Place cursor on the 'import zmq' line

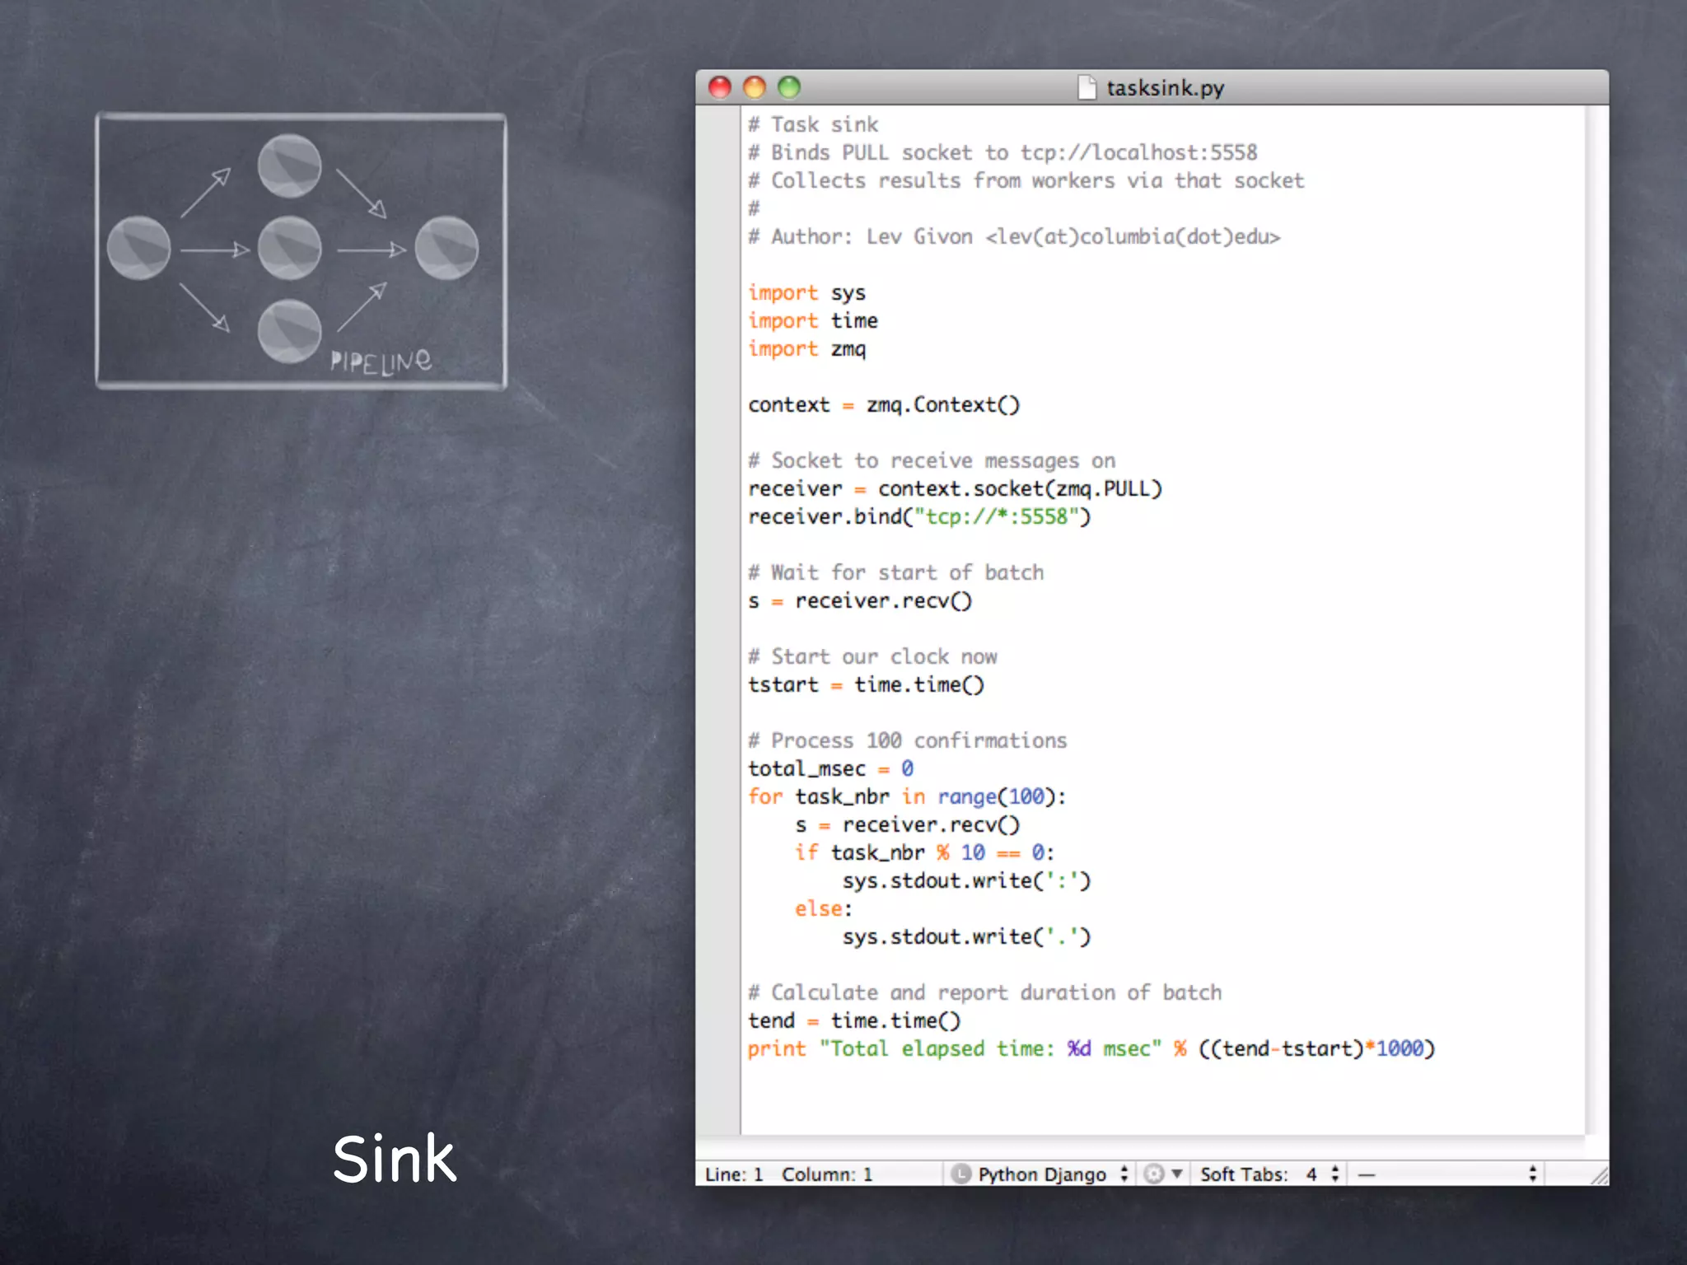[x=807, y=349]
